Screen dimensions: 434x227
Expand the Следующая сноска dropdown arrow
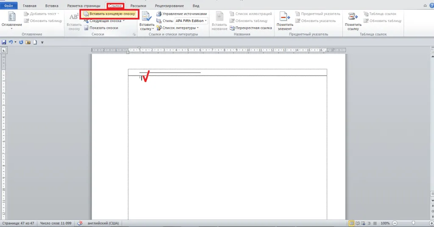[x=124, y=21]
